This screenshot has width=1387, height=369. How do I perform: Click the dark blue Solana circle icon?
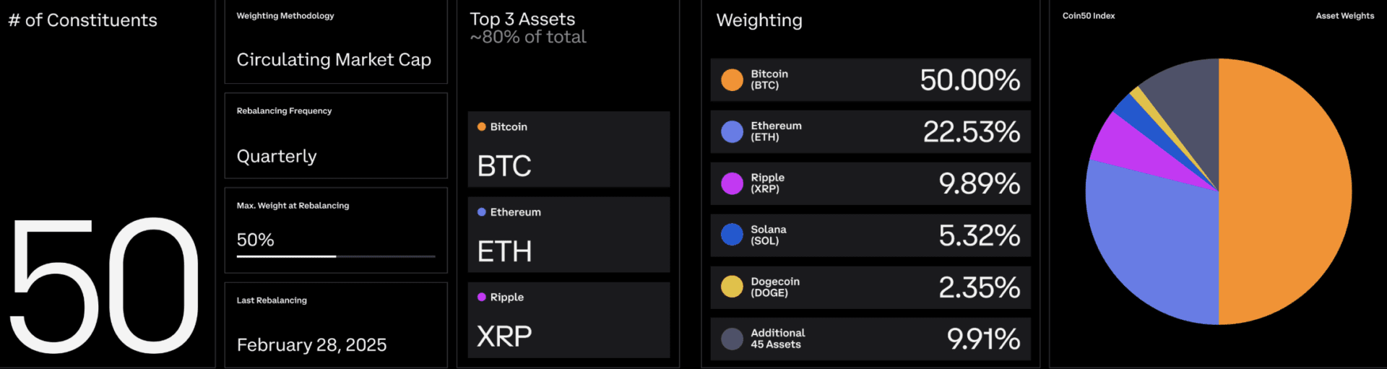tap(732, 235)
